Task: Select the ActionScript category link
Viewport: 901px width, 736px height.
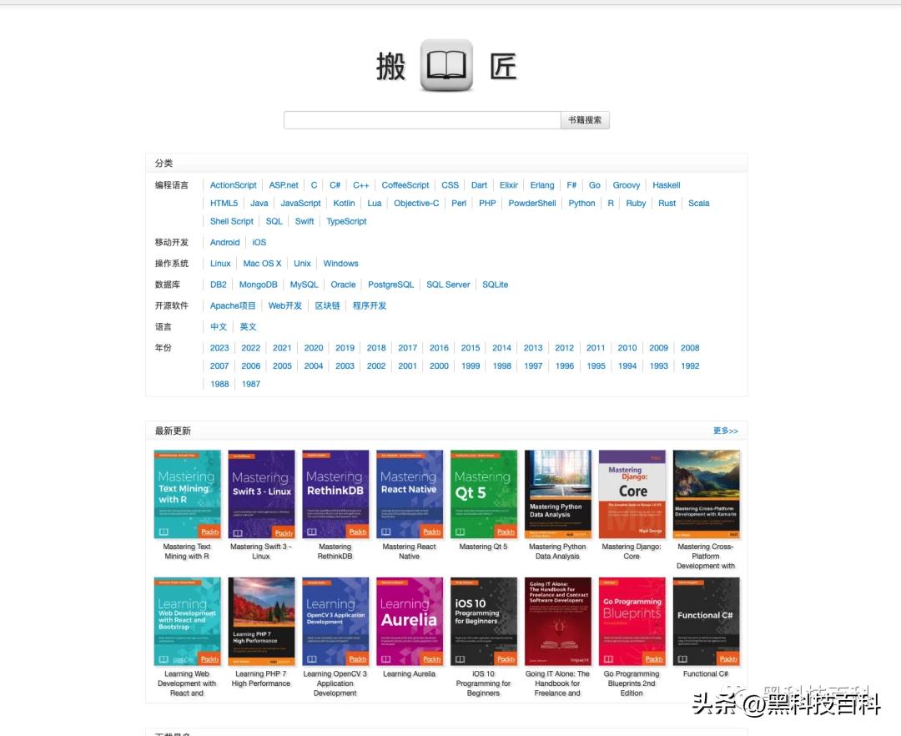Action: point(234,185)
